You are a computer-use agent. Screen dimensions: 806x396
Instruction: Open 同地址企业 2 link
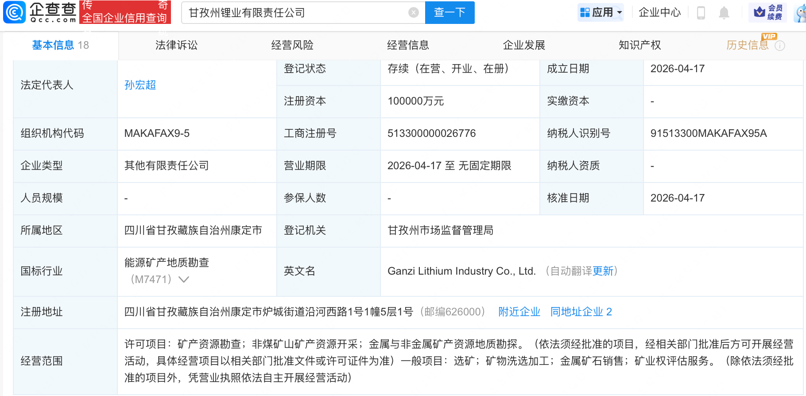point(581,312)
